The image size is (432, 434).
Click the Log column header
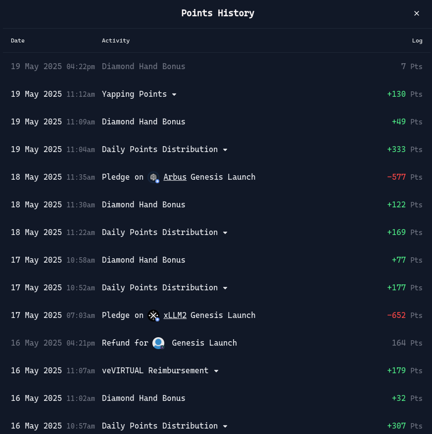(417, 40)
